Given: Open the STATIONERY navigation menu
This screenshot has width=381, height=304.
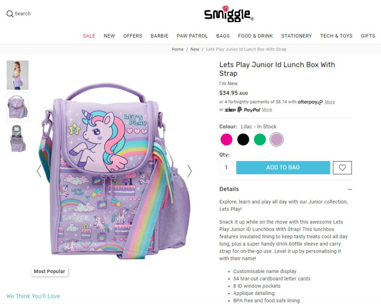Looking at the screenshot, I should coord(296,36).
